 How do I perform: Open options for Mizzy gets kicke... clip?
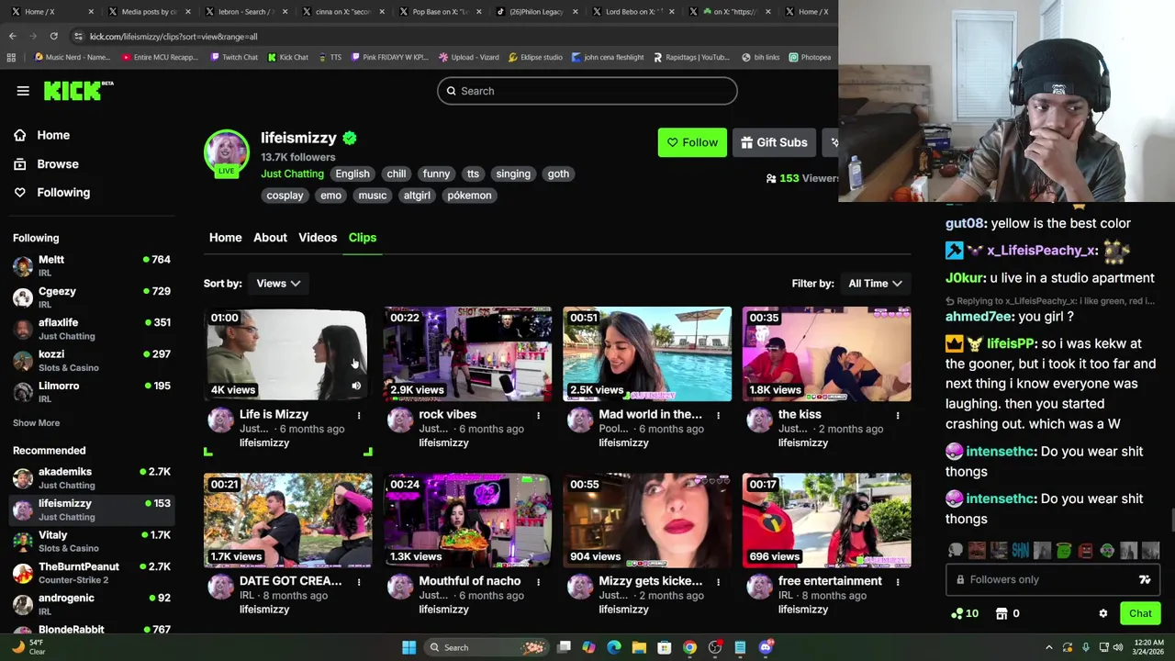pyautogui.click(x=718, y=582)
